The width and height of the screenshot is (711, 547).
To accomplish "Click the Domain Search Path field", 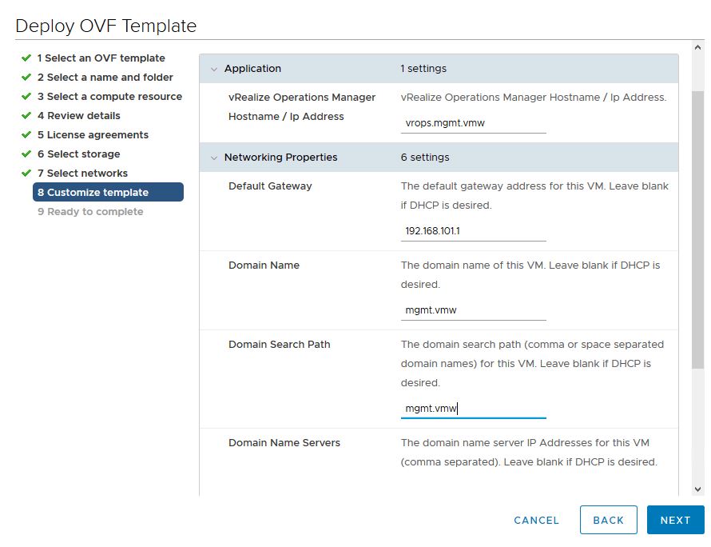I will pos(473,409).
